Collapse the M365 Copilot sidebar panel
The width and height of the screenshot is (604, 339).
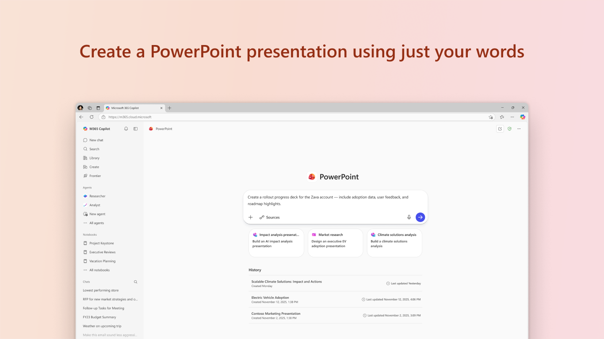pos(135,129)
